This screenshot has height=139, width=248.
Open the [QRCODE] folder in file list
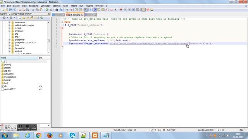click(9, 74)
